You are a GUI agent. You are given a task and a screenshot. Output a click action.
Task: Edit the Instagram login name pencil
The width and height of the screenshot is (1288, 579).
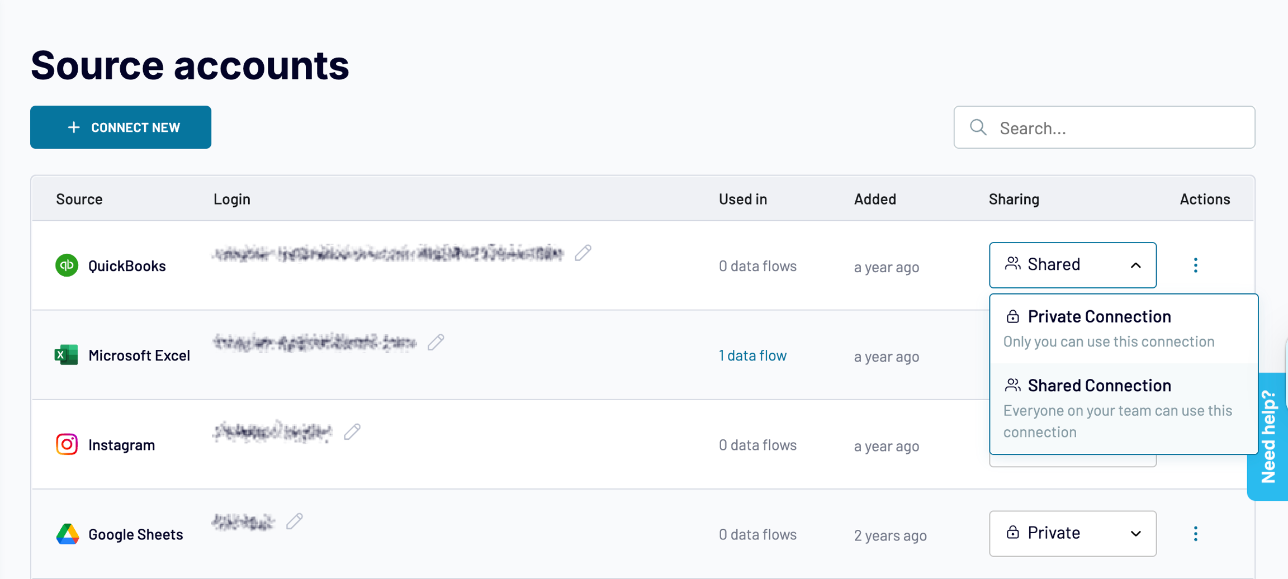[352, 431]
